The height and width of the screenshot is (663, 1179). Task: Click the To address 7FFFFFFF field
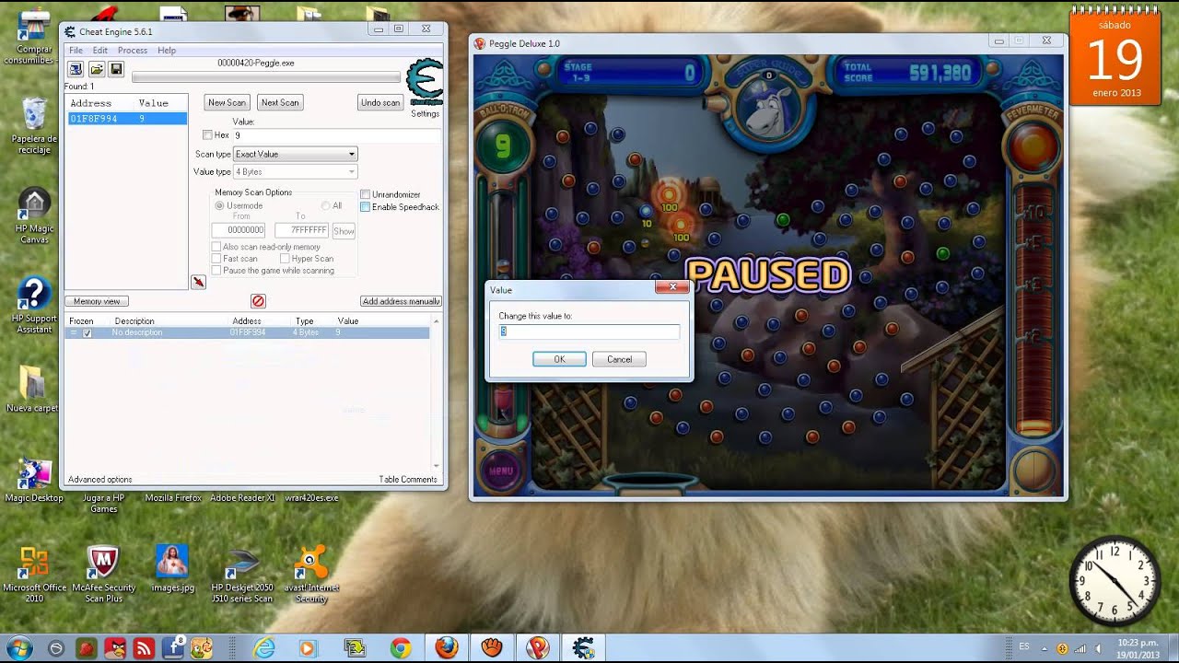pyautogui.click(x=301, y=230)
